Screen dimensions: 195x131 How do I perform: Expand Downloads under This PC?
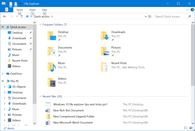pos(5,103)
